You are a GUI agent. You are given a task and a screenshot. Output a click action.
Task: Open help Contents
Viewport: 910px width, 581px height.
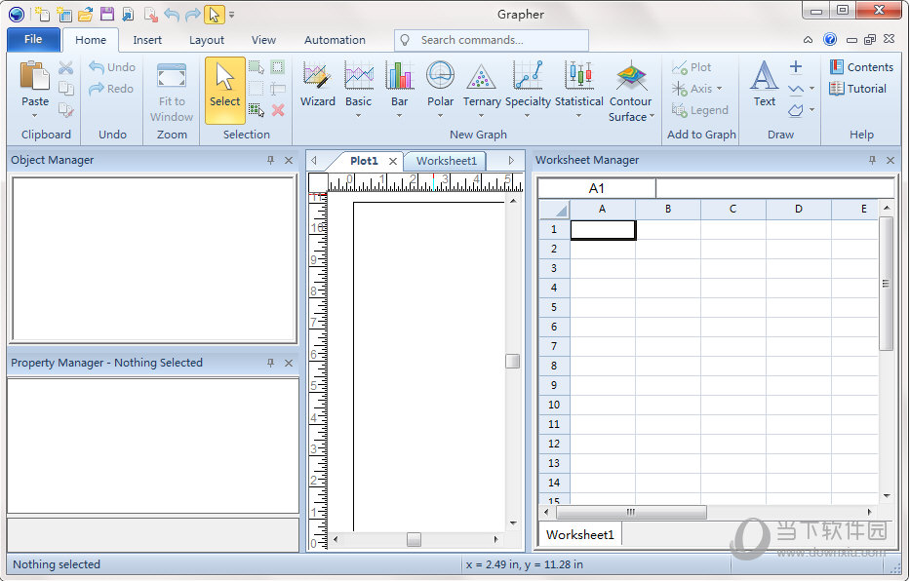(x=861, y=67)
